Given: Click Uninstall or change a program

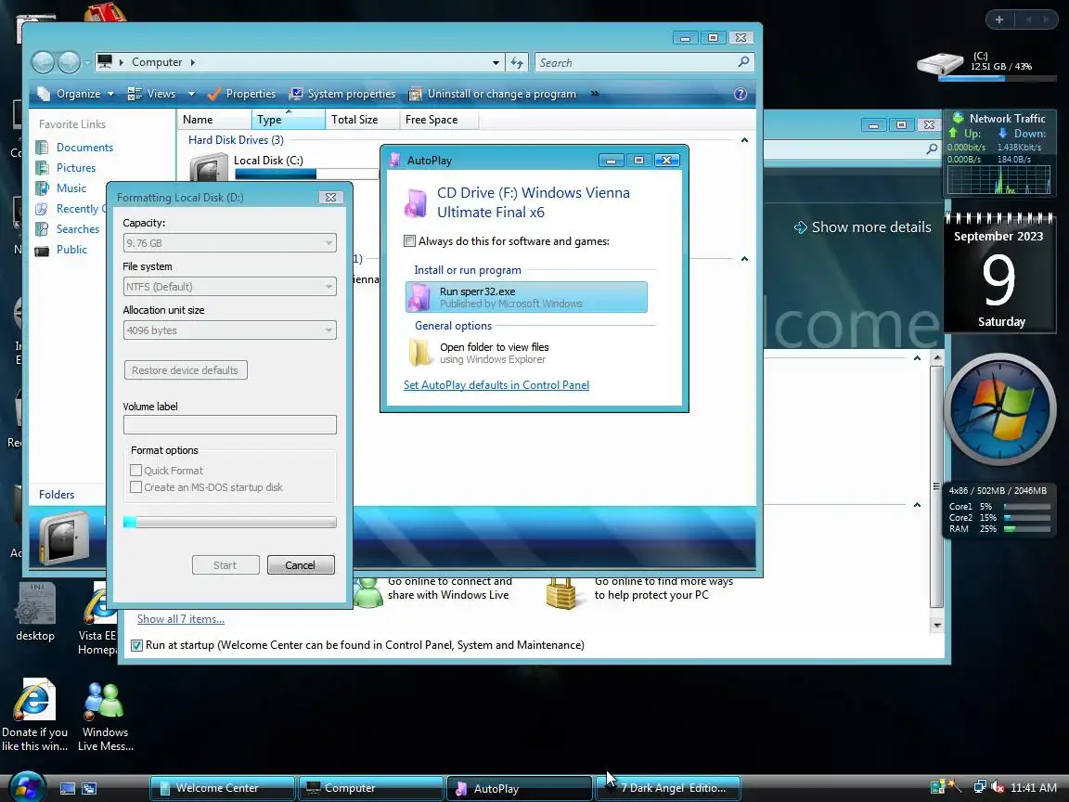Looking at the screenshot, I should point(492,94).
